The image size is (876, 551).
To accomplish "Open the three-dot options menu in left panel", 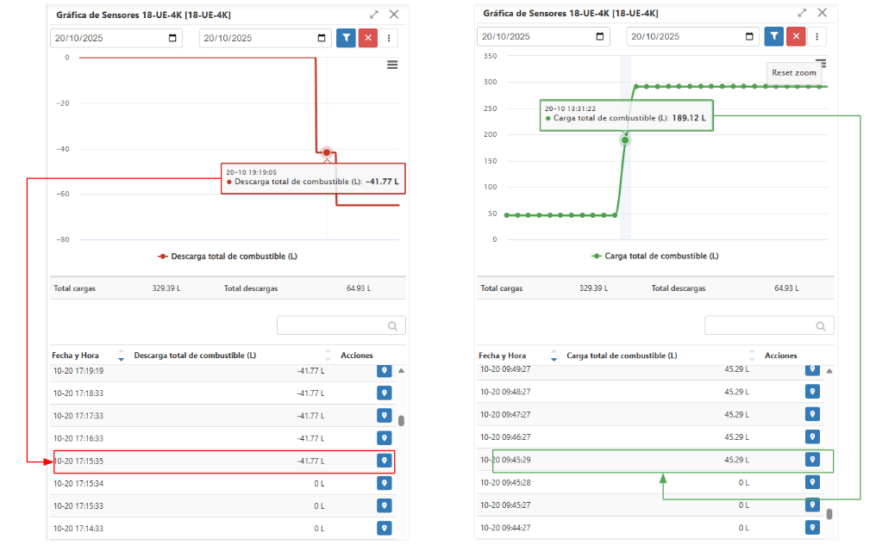I will point(389,38).
